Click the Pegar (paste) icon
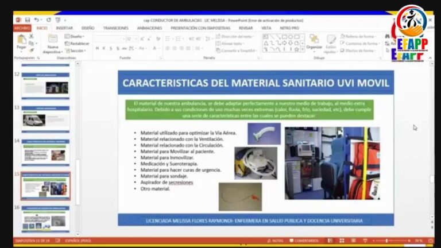The width and height of the screenshot is (441, 248). click(21, 40)
